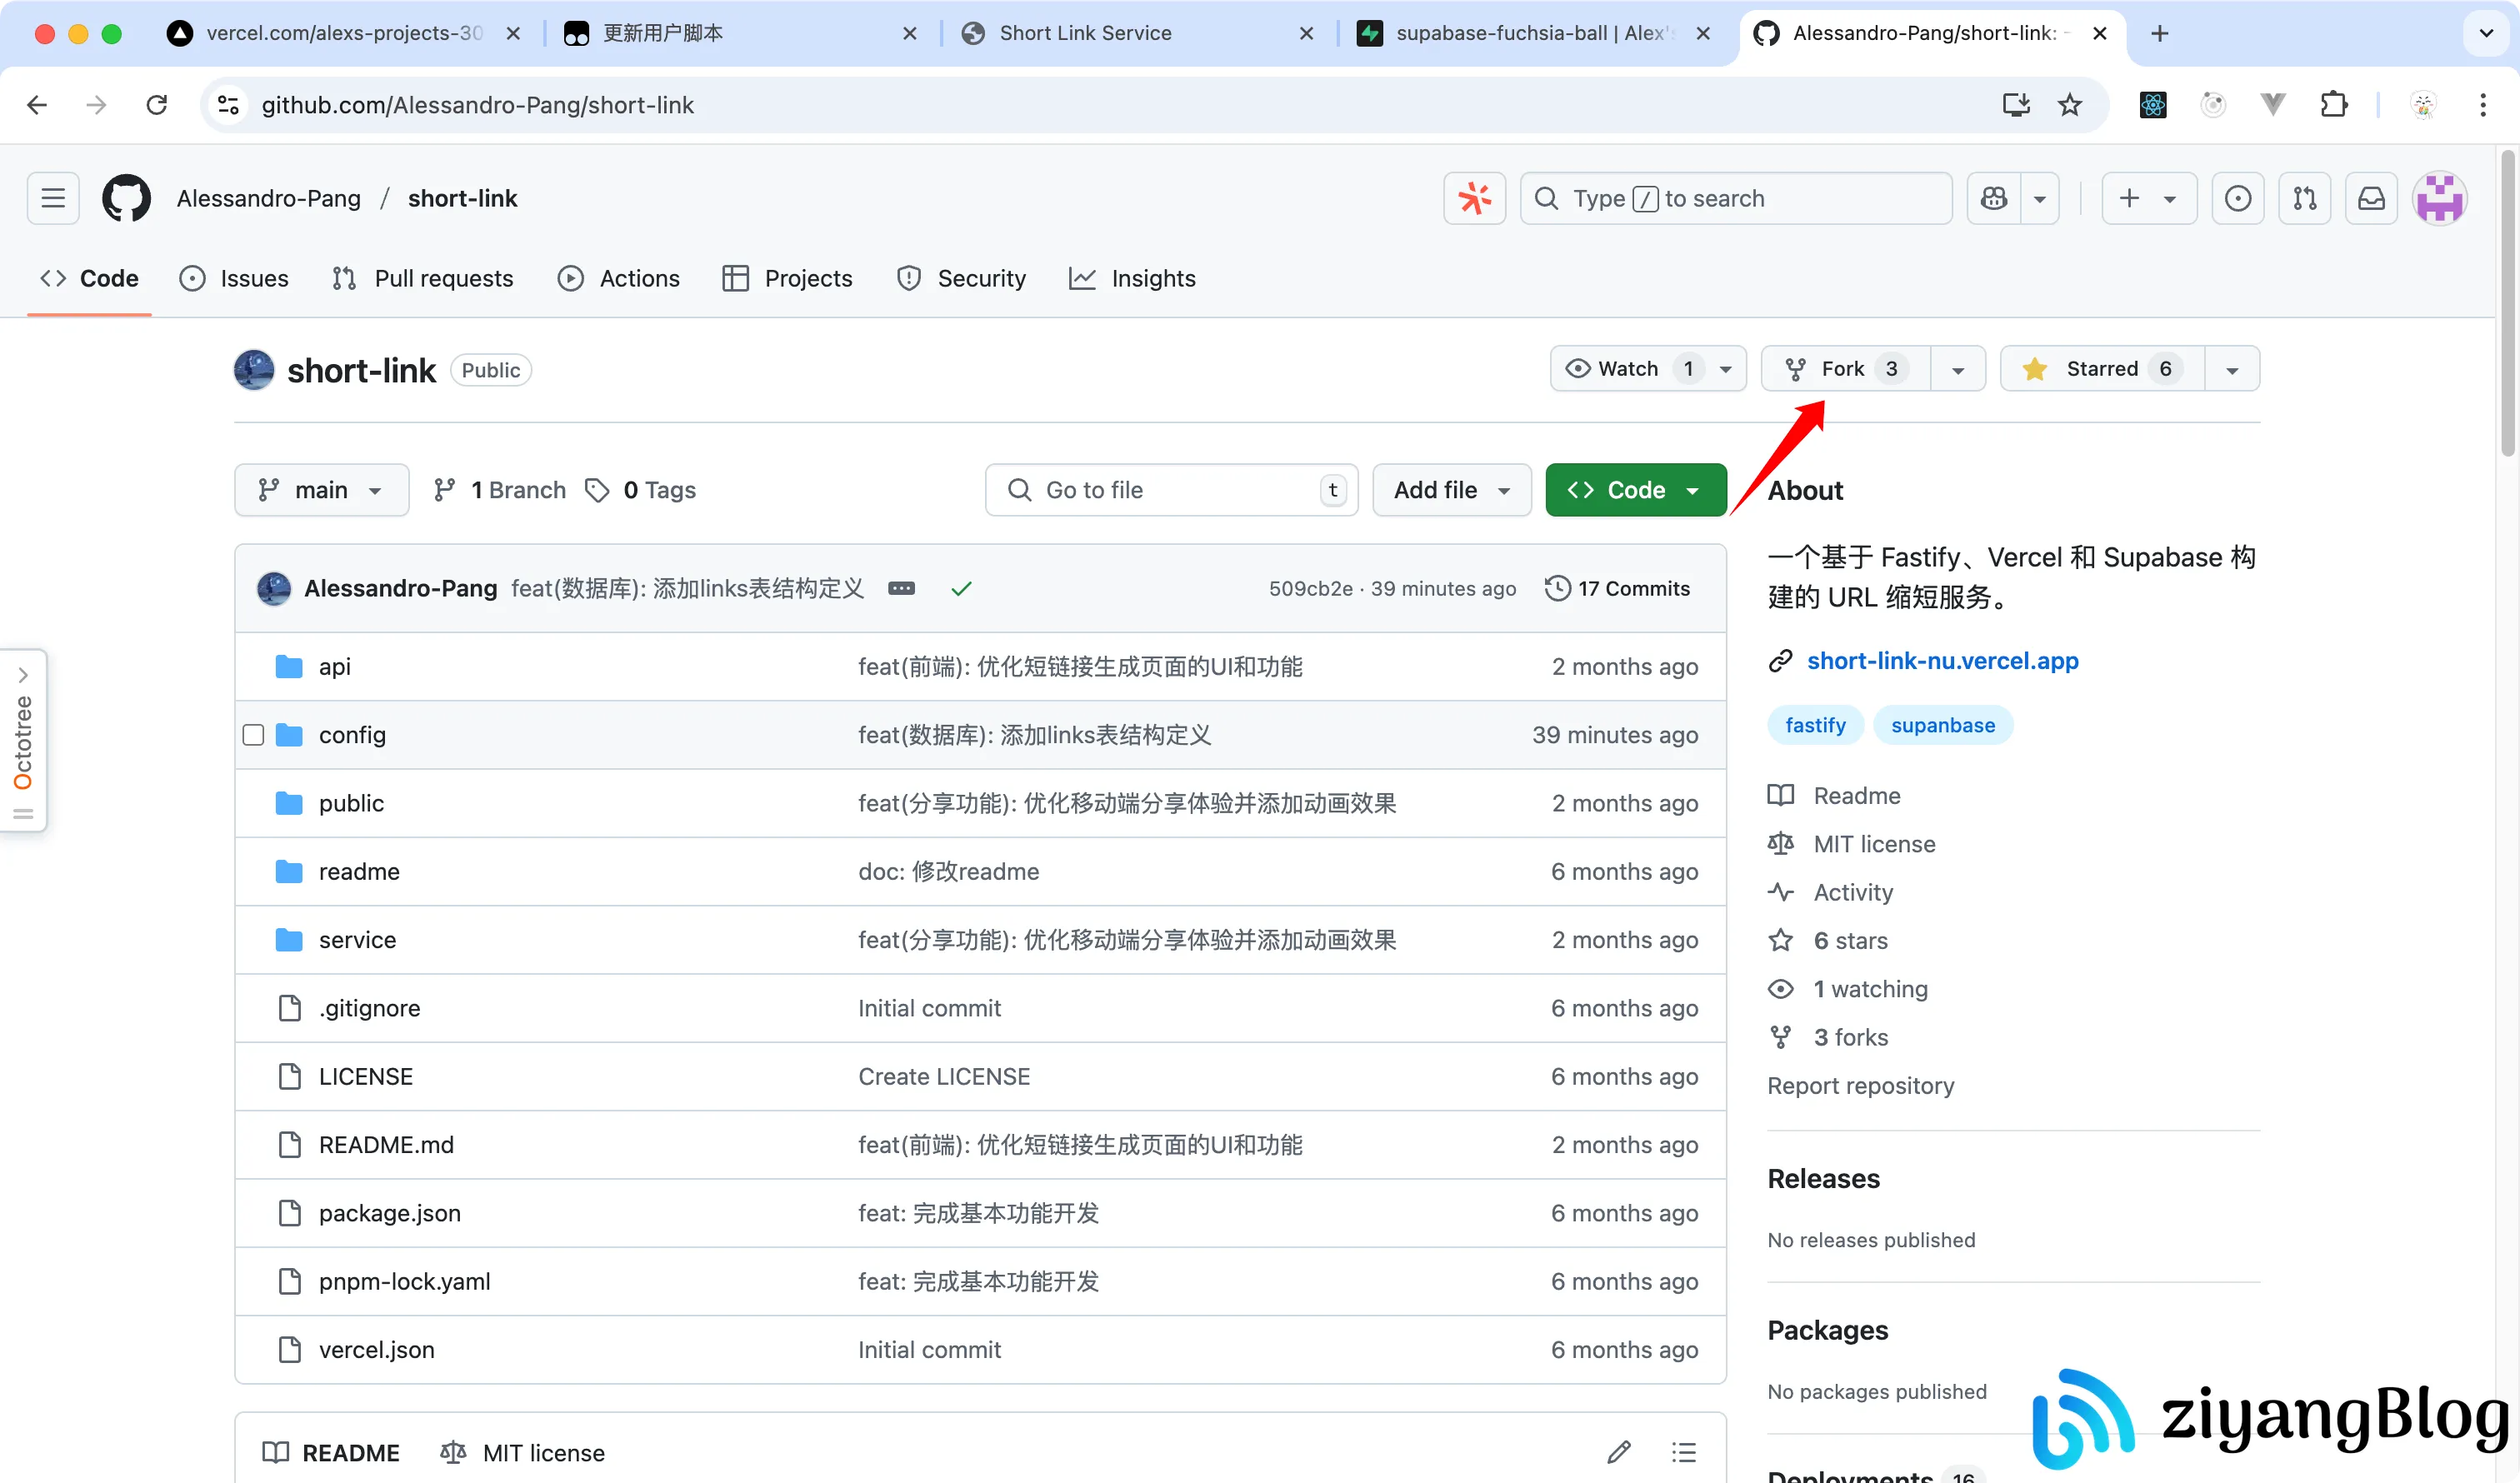Open the notifications inbox icon

pyautogui.click(x=2372, y=198)
